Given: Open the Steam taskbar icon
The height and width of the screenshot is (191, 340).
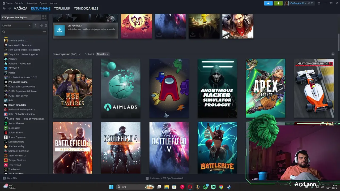Looking at the screenshot, I should coord(229,187).
